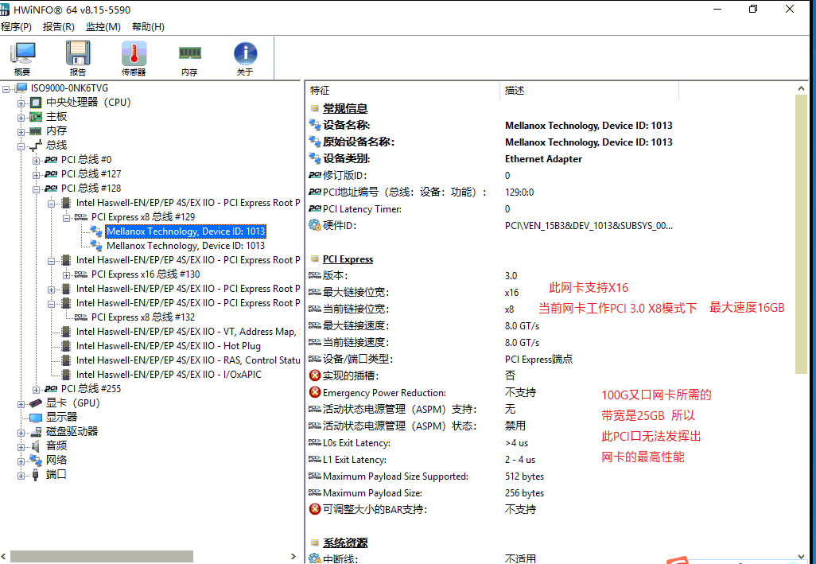
Task: Open the 监控(M) menu
Action: (103, 26)
